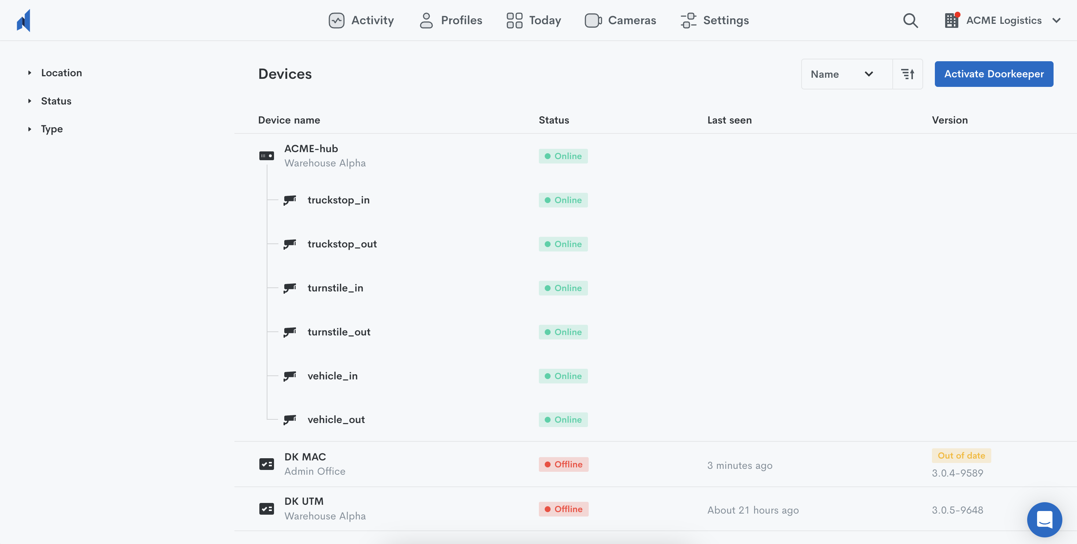Click the turnstile_in camera icon
Screen dimensions: 1077x544
[290, 288]
